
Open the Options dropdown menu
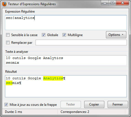tap(116, 35)
